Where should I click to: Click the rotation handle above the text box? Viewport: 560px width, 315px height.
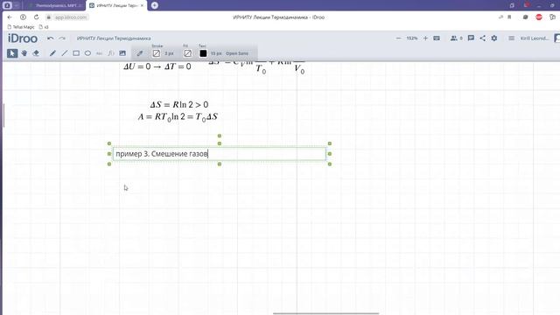click(220, 136)
